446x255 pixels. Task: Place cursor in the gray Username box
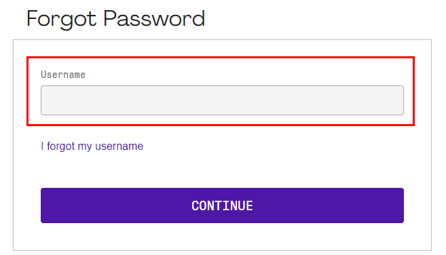coord(222,100)
